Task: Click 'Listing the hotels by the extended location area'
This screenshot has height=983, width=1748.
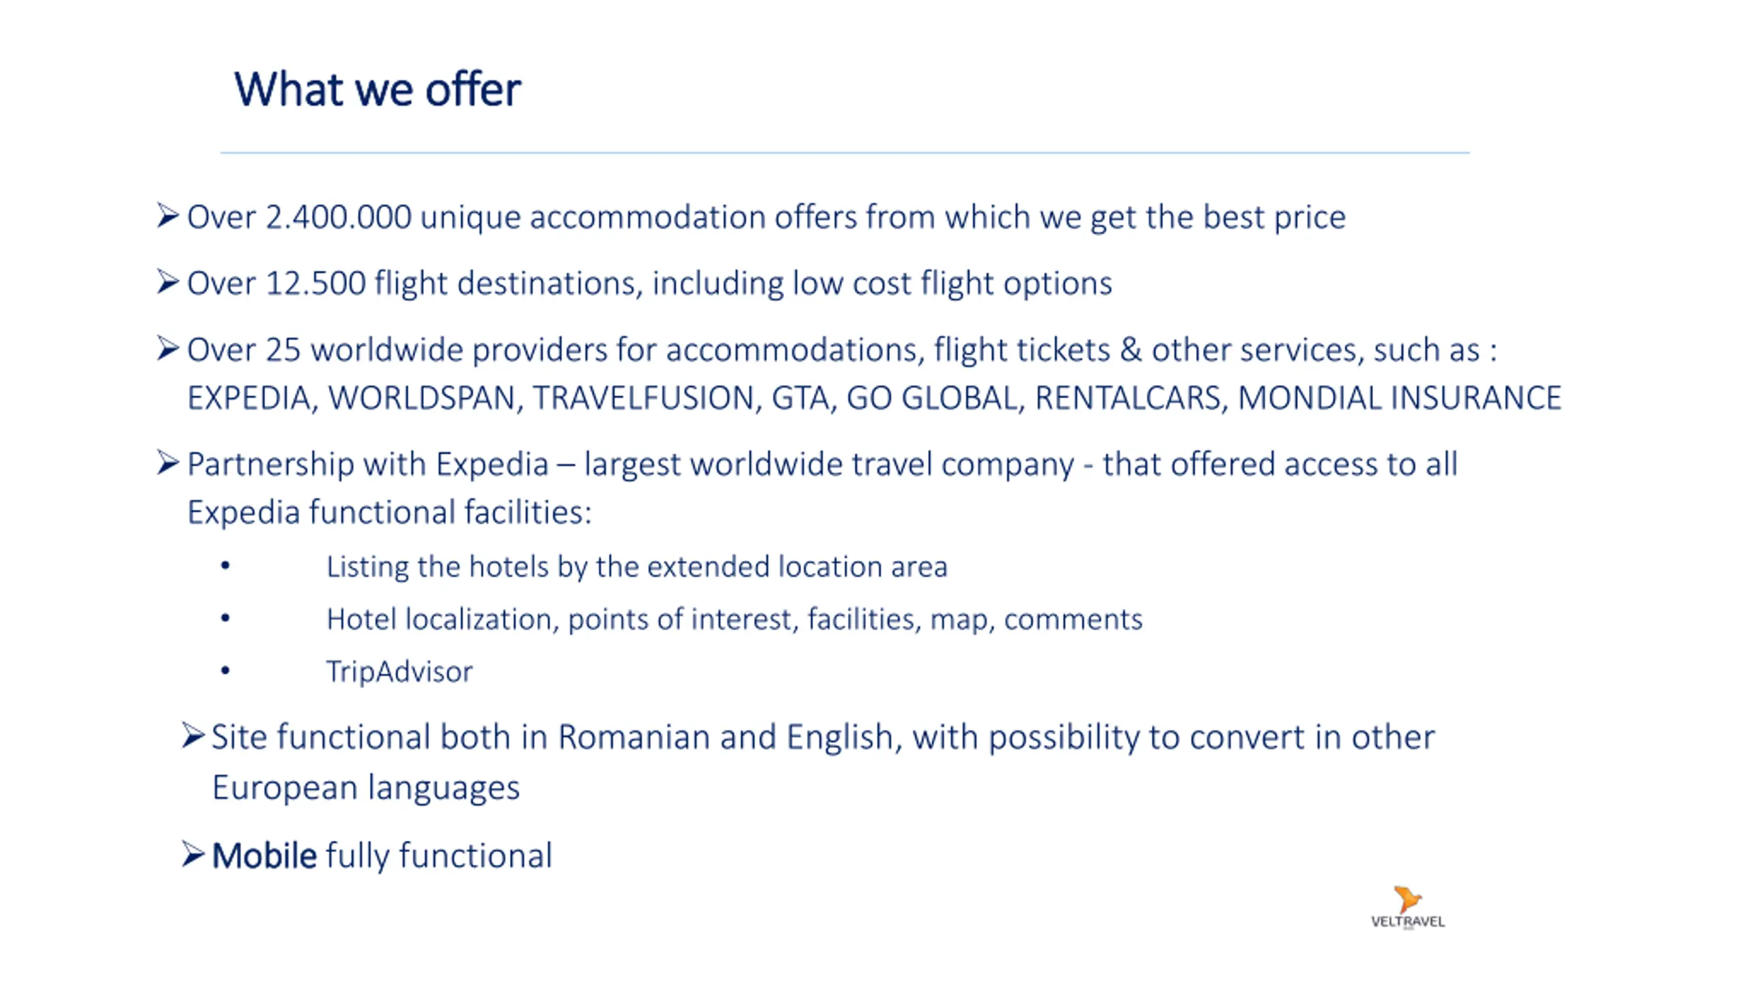Action: (x=636, y=567)
